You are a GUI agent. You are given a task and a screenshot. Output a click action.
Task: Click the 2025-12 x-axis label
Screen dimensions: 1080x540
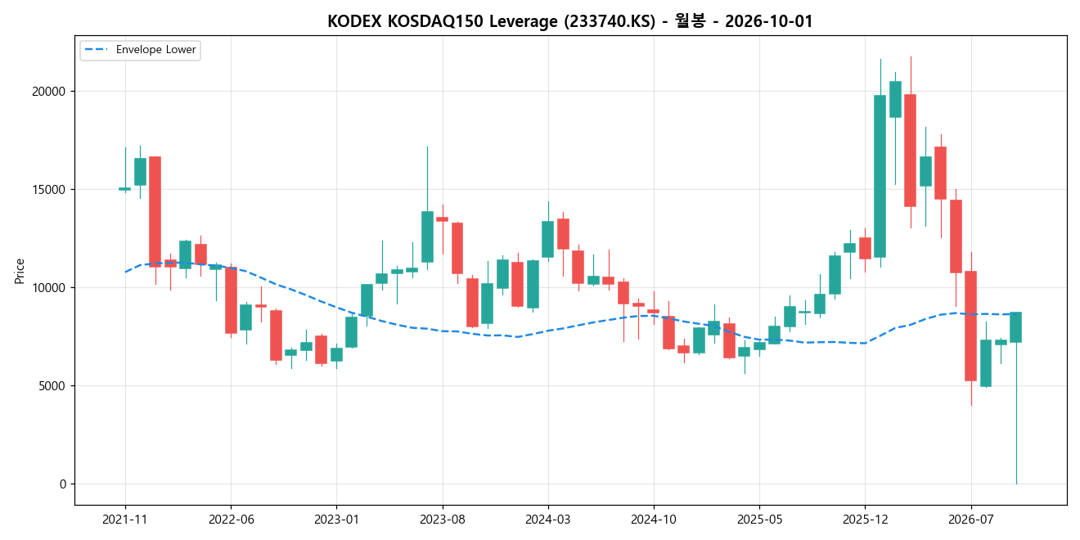click(x=866, y=519)
